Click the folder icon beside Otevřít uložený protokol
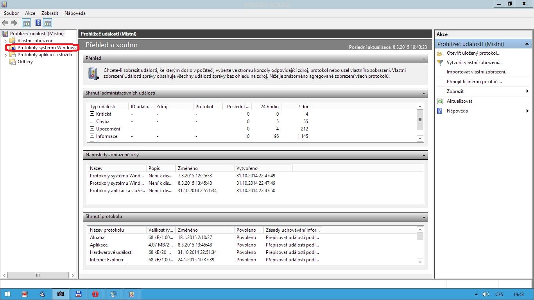 click(440, 53)
